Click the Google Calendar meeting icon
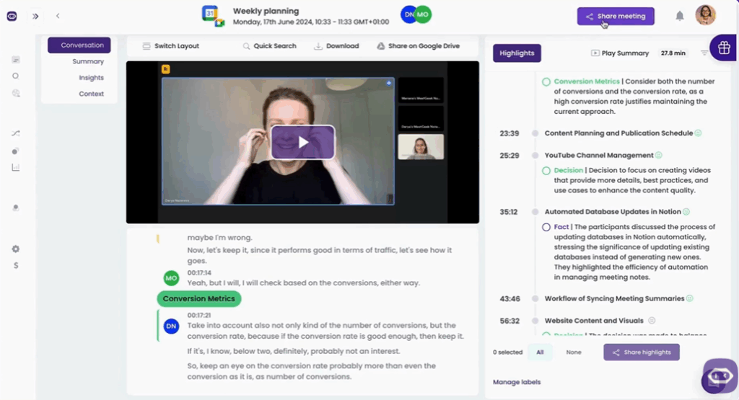739x400 pixels. (x=213, y=16)
